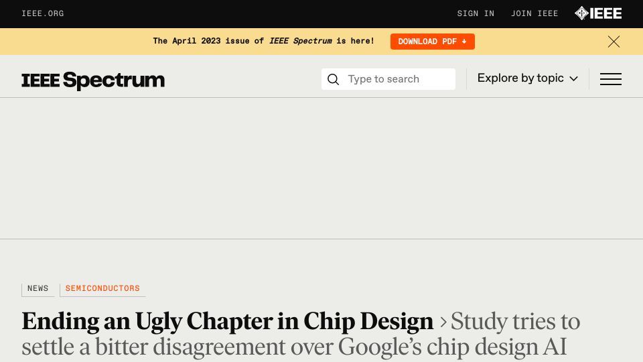Select the NEWS tag

[x=38, y=289]
